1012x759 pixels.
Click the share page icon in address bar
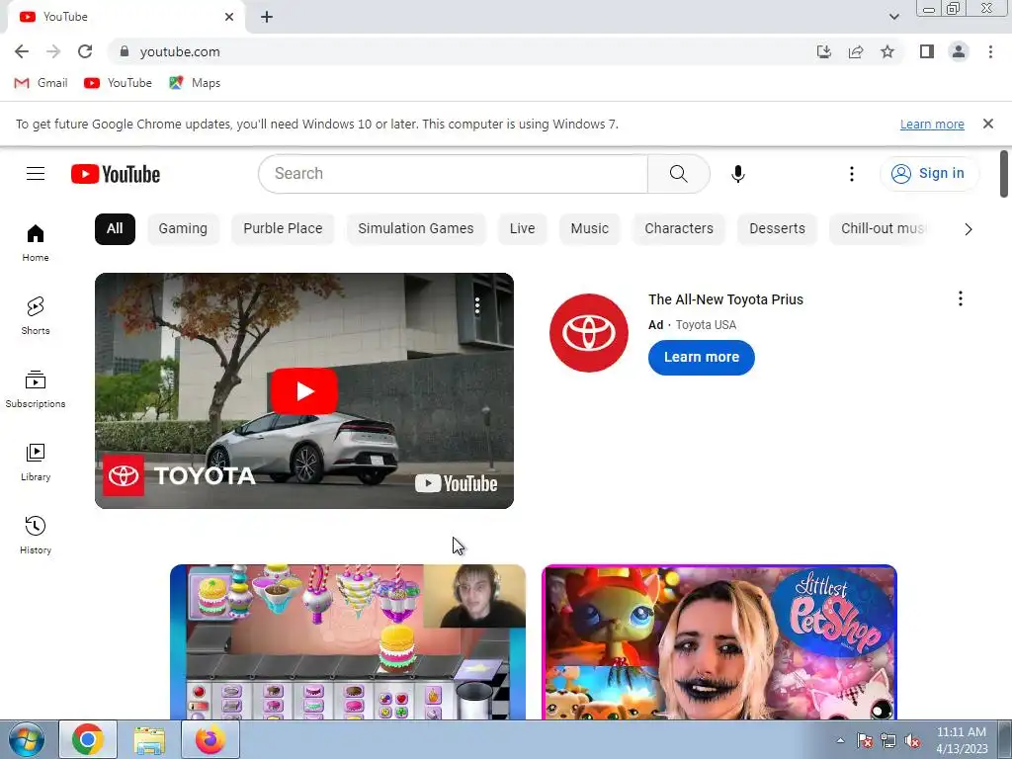coord(856,51)
